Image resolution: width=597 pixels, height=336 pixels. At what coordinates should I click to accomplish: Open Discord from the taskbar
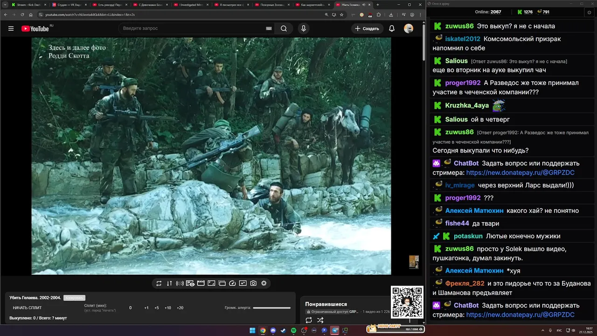coord(273,330)
